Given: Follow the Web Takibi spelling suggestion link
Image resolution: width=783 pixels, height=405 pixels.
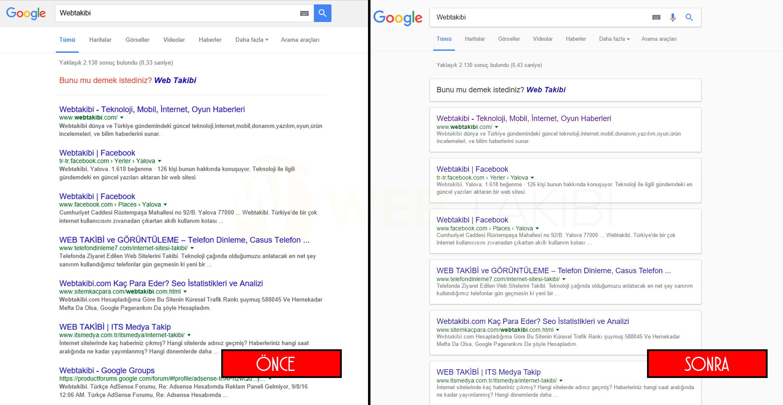Looking at the screenshot, I should coord(175,80).
